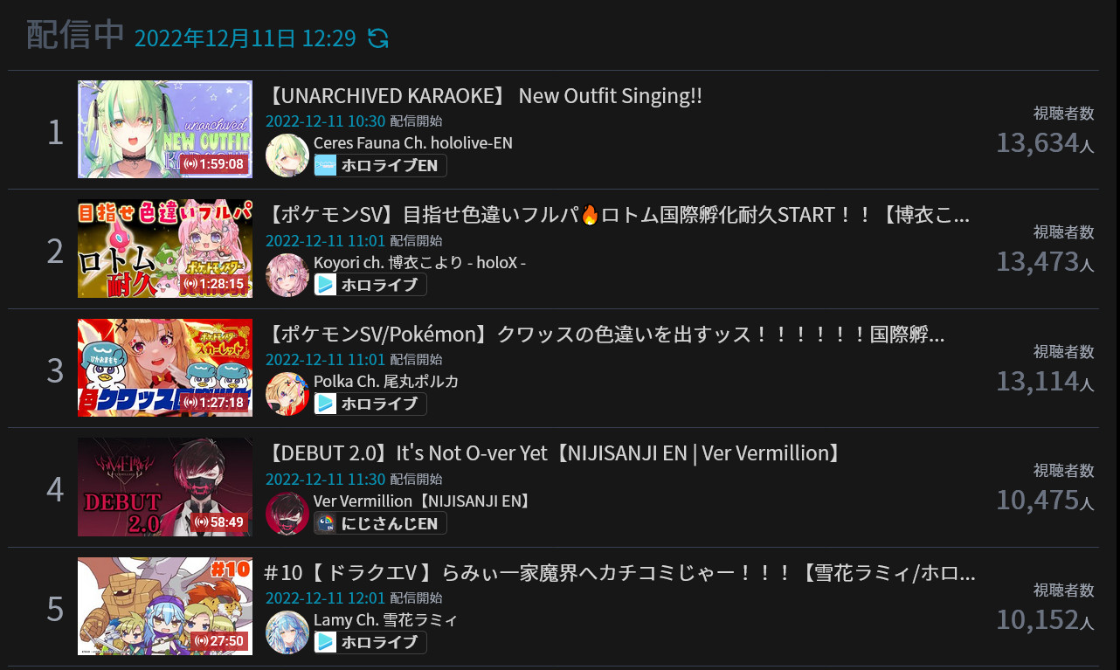Visit Koyori ch. 博衣こより channel name
Screen dimensions: 1120x670
pyautogui.click(x=419, y=262)
